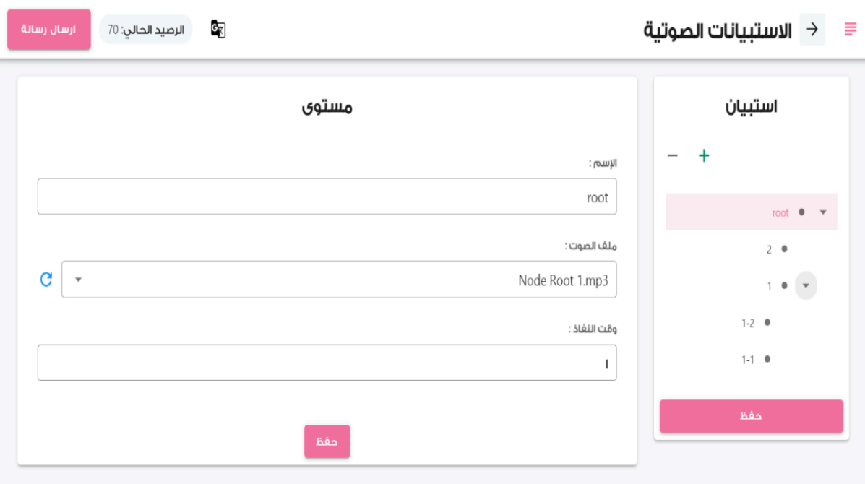Click the وقت النفاذ timeout field
865x484 pixels.
327,363
